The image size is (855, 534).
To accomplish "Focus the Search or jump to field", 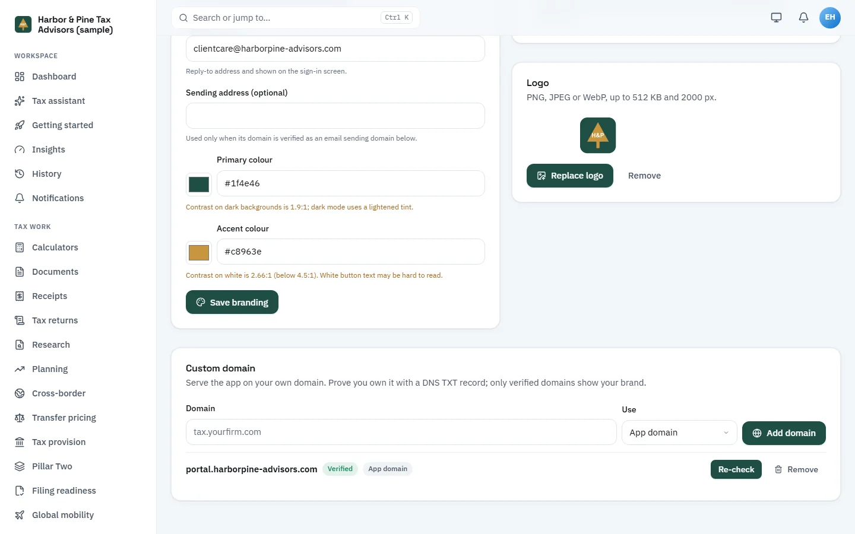I will [x=295, y=18].
